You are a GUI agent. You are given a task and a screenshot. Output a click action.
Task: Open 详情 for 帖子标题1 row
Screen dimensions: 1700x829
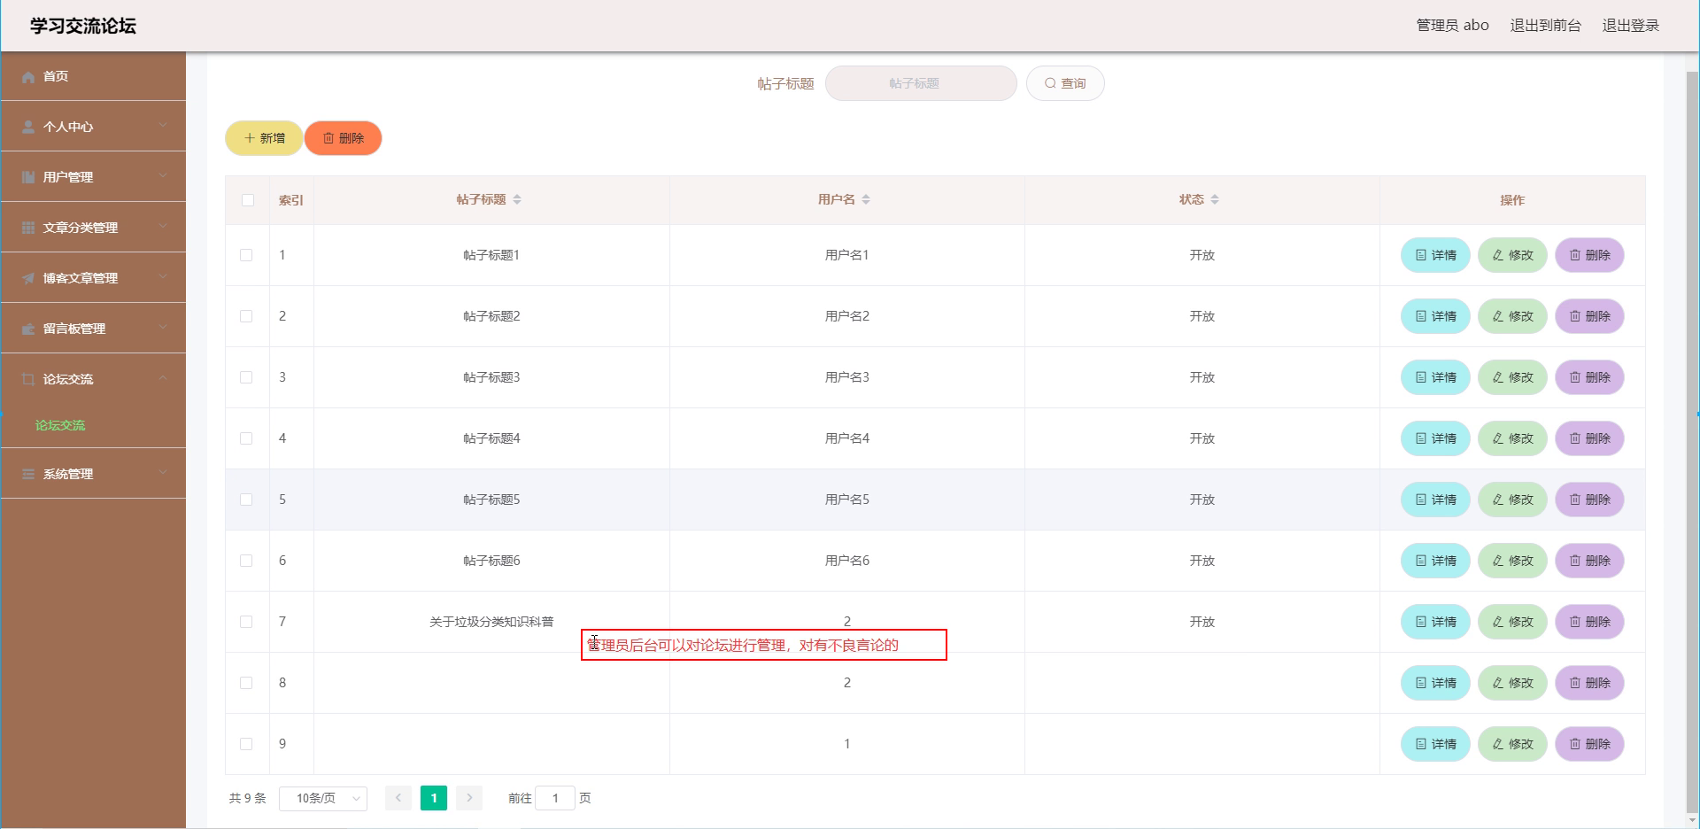pos(1435,255)
